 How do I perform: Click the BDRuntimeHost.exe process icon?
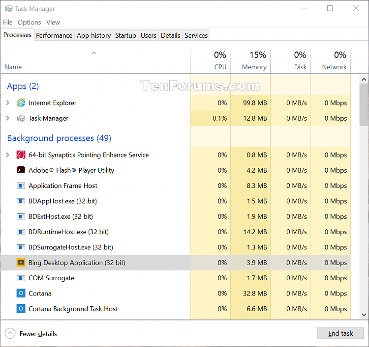tap(21, 232)
